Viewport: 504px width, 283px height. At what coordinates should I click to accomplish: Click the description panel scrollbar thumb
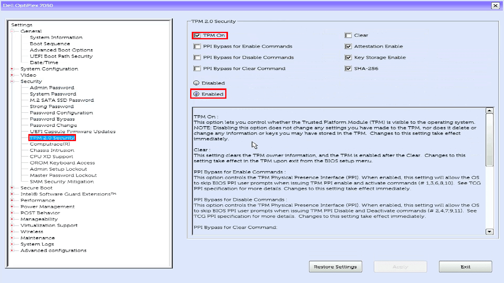[489, 140]
